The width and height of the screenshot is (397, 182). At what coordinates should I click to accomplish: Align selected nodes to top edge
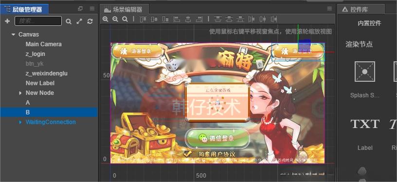pos(144,19)
